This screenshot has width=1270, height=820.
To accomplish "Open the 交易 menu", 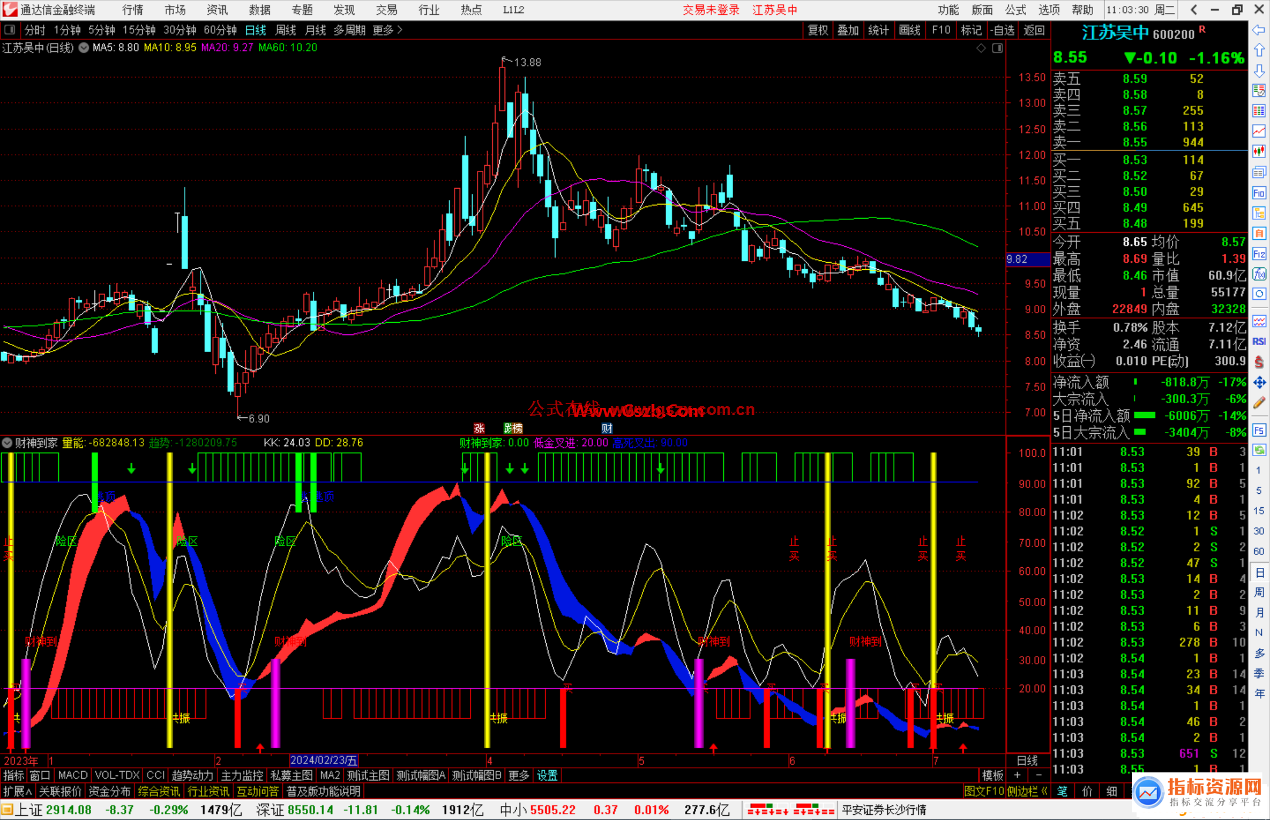I will tap(386, 9).
